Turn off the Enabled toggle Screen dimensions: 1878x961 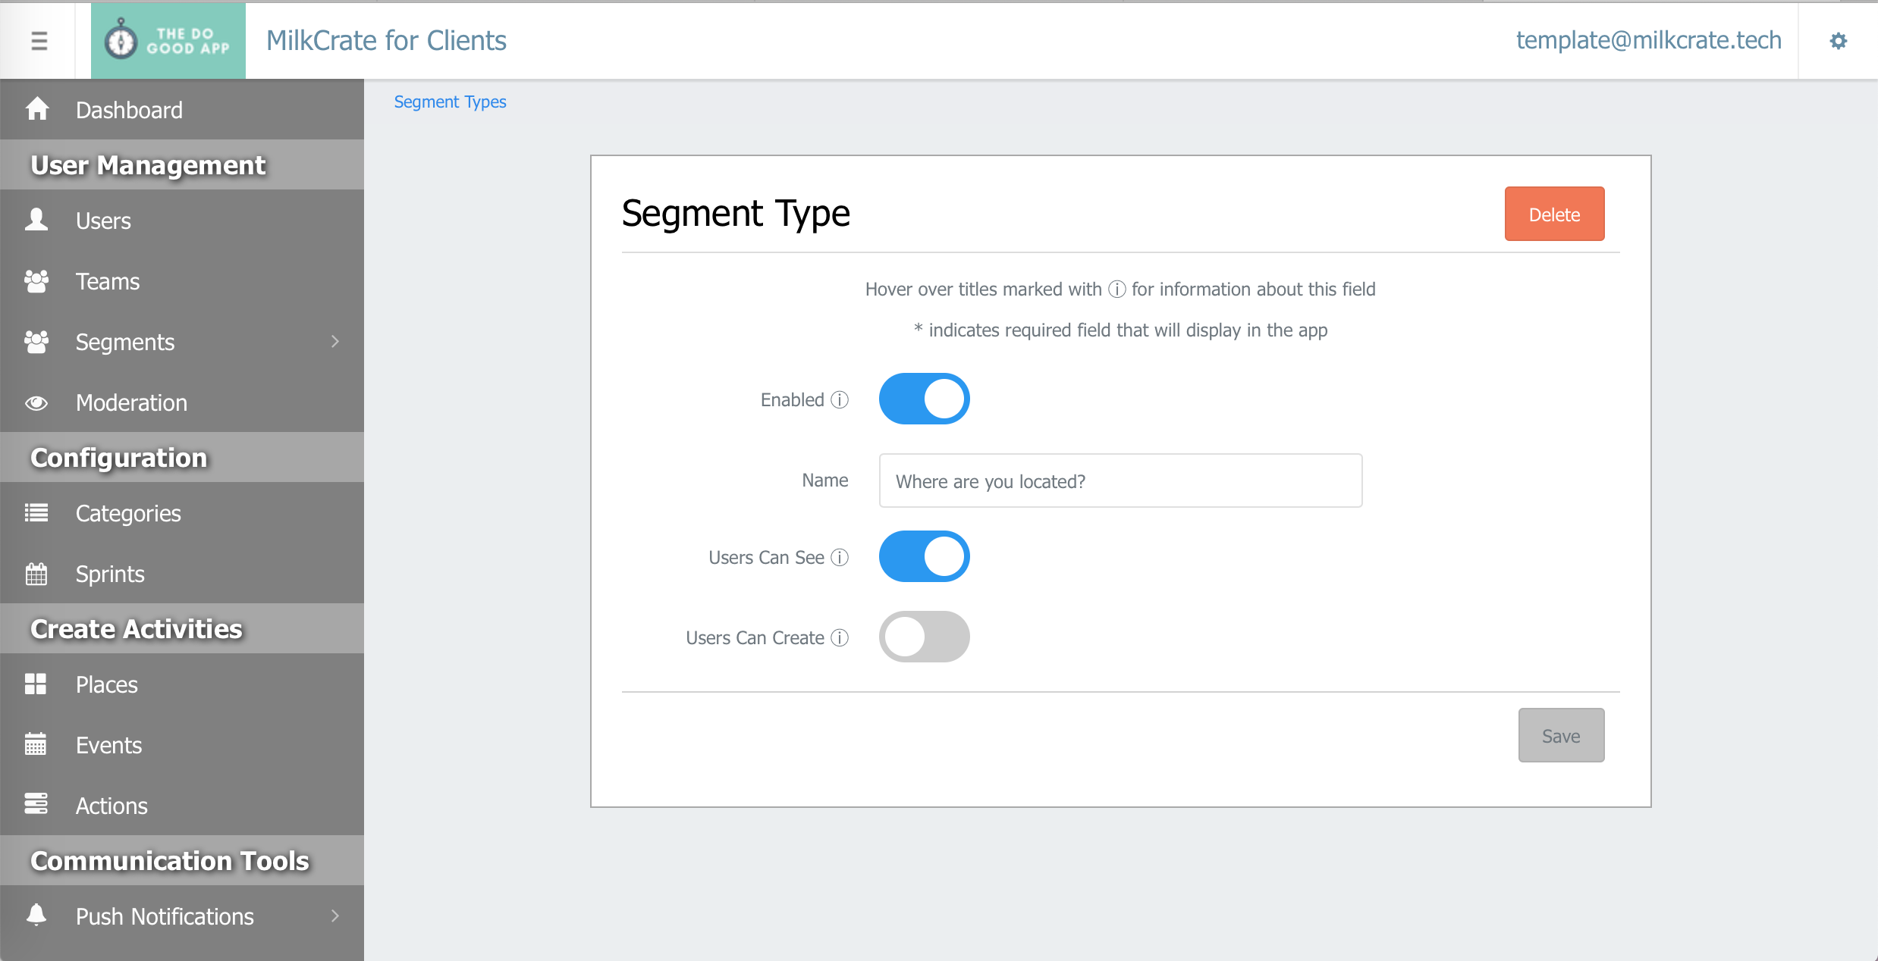tap(924, 399)
